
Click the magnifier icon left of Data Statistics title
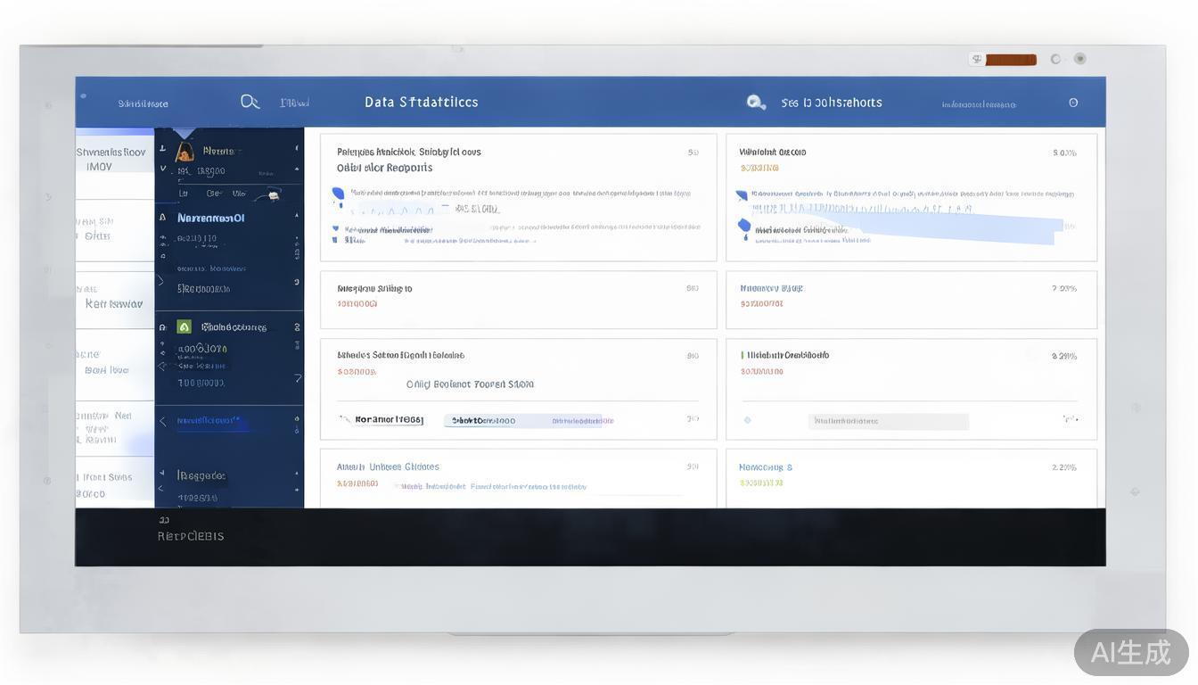(250, 102)
